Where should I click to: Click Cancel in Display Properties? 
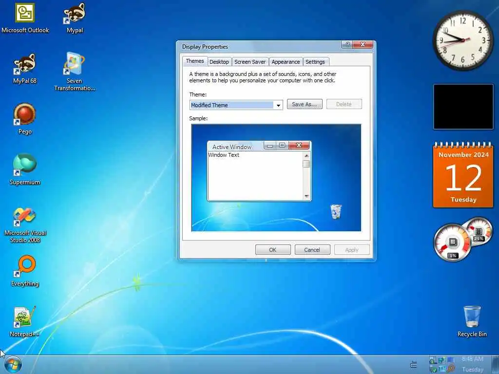point(312,250)
